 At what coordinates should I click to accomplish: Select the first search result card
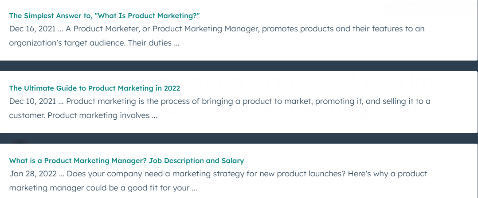239,30
